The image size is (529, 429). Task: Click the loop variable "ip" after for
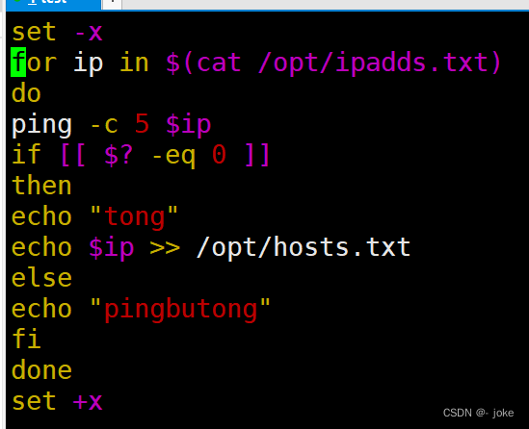[88, 63]
